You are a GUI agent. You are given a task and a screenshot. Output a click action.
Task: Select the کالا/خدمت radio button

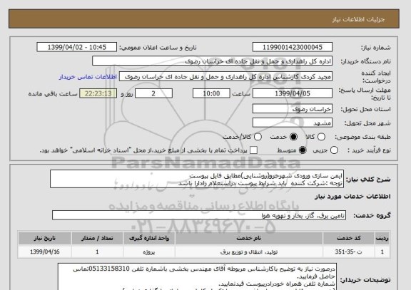tap(258, 137)
